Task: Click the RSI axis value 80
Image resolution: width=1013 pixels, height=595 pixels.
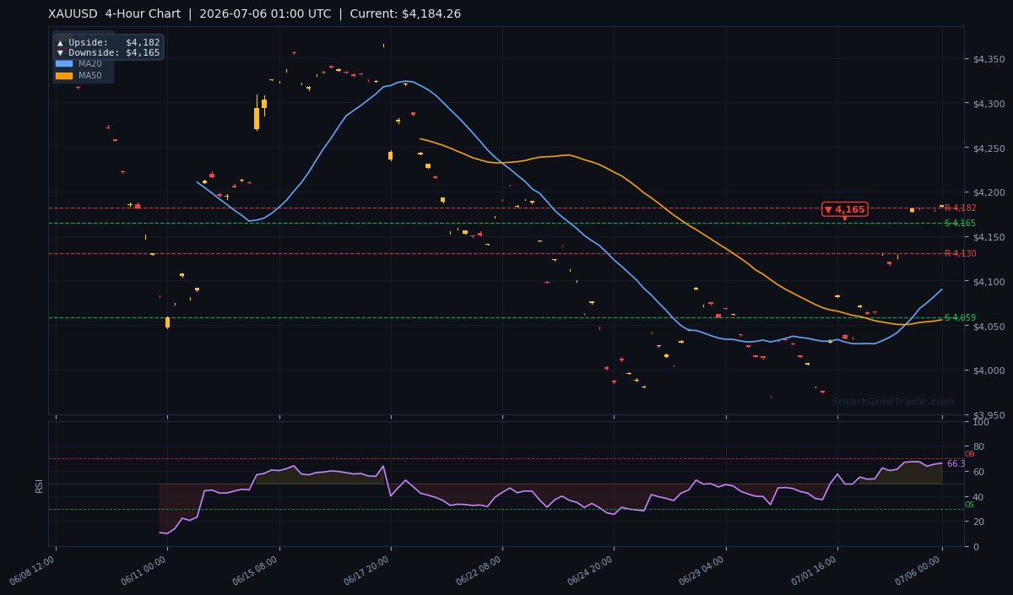Action: tap(978, 446)
